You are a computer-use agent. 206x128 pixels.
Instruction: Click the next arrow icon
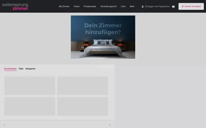[110, 125]
